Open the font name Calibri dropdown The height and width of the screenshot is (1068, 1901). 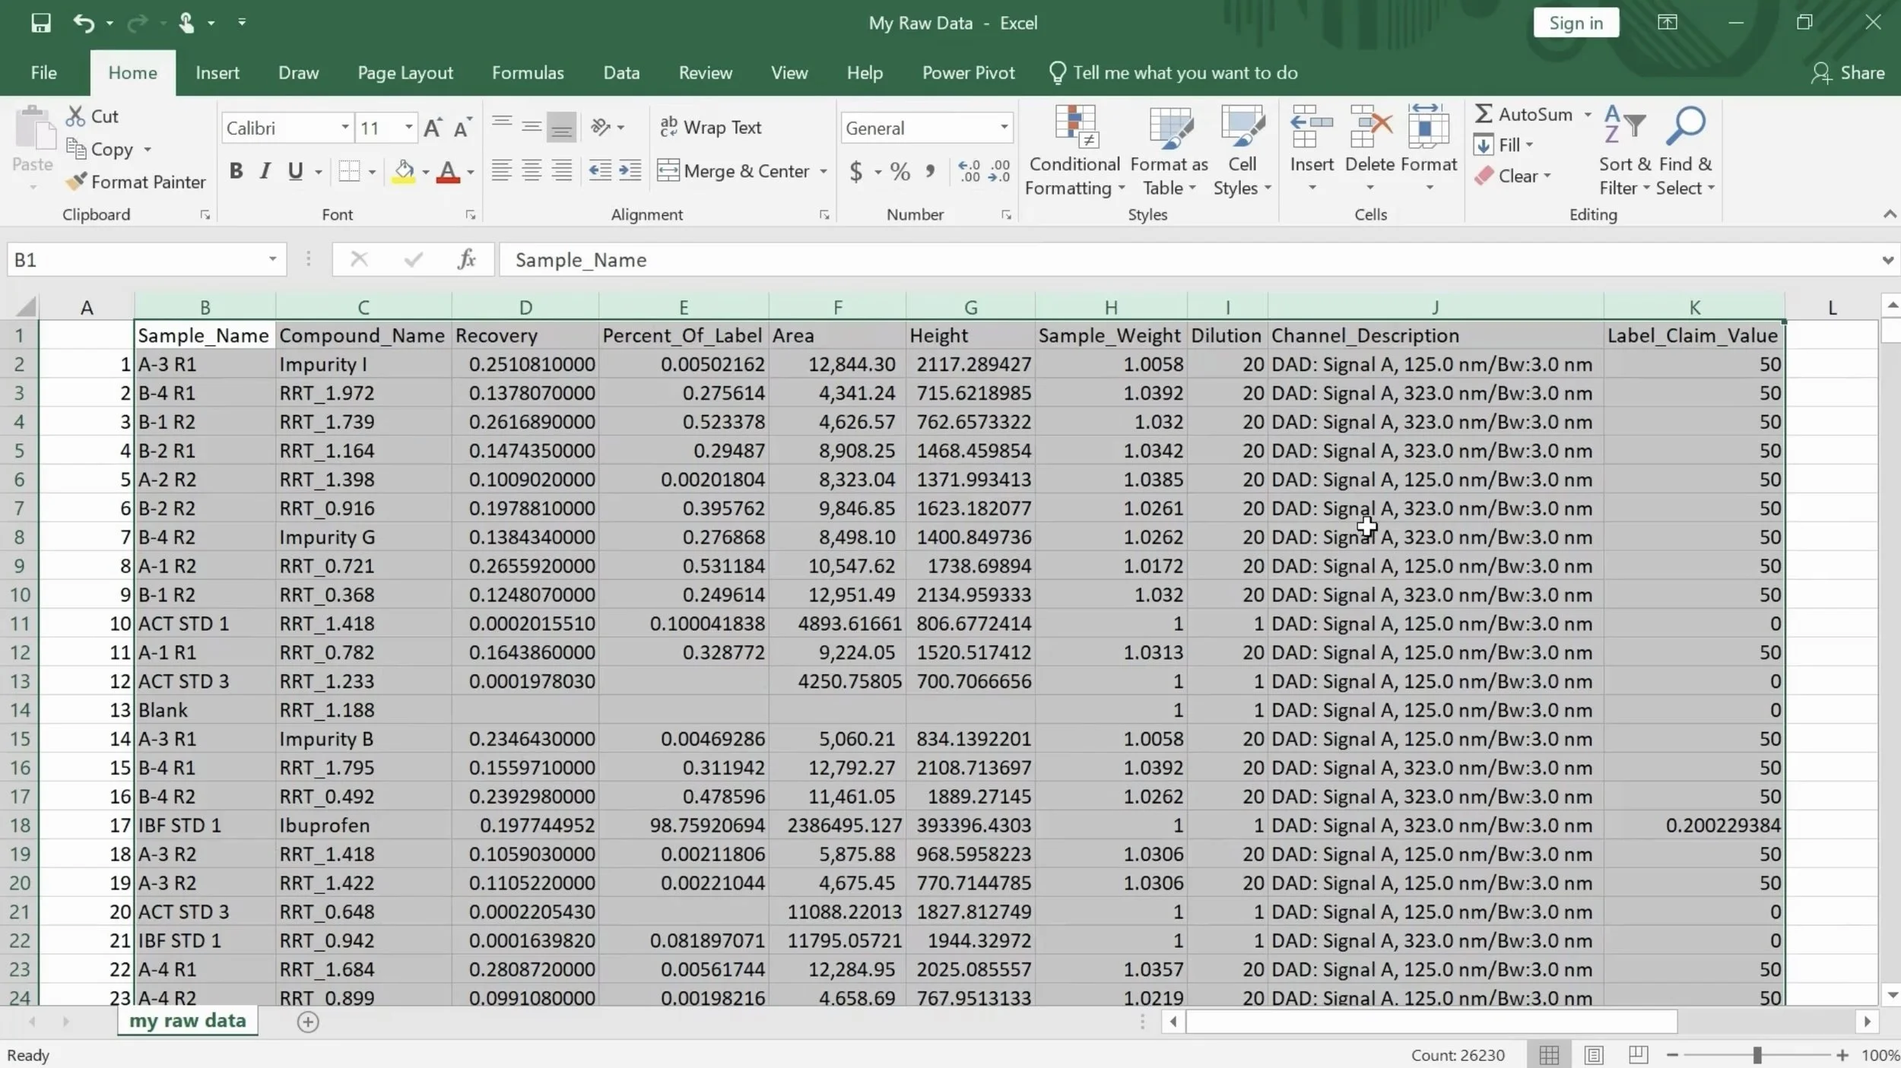coord(344,128)
